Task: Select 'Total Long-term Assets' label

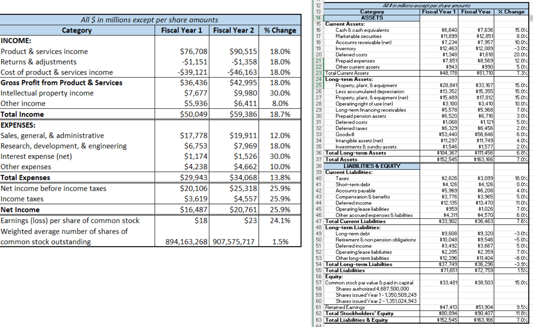Action: [356, 153]
